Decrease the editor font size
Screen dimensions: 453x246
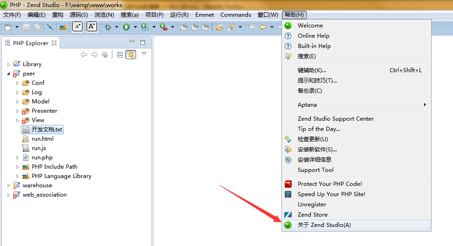click(77, 27)
